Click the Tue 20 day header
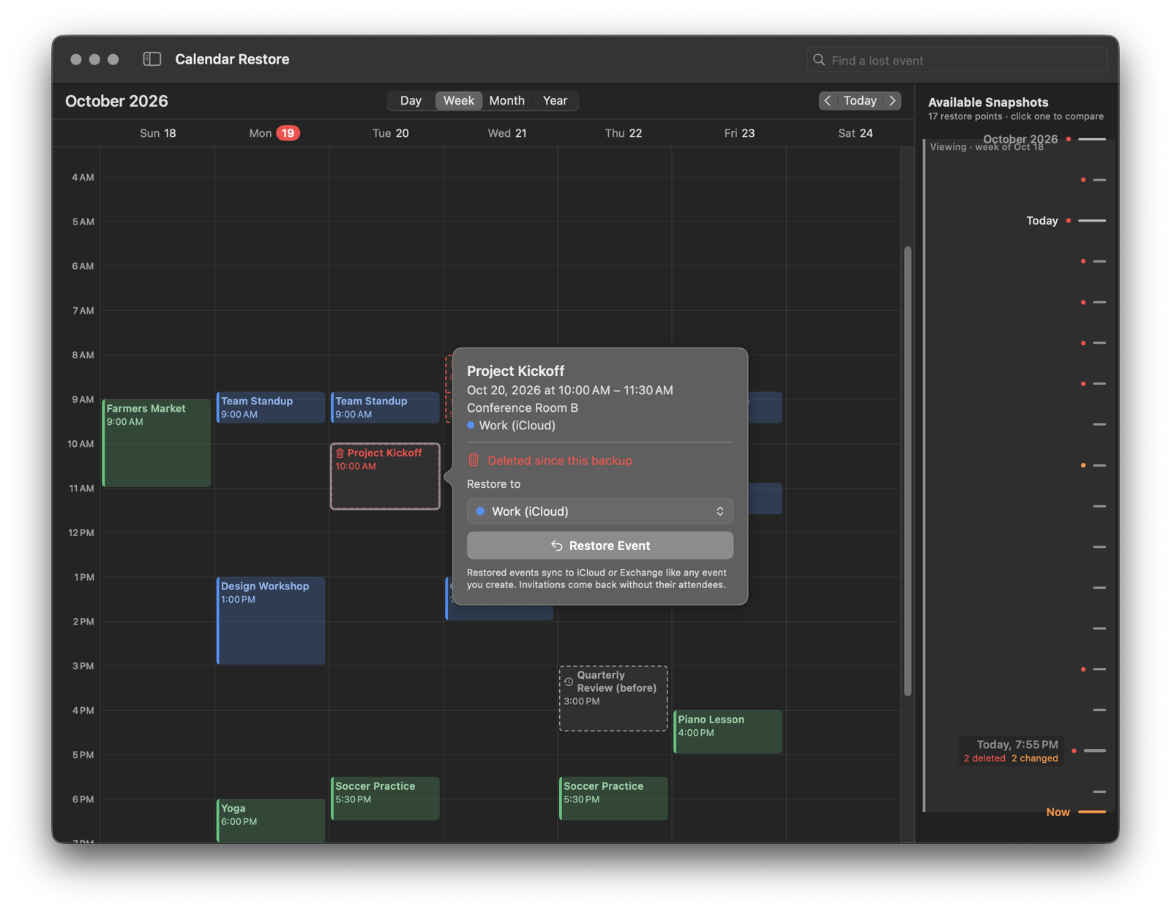 tap(390, 133)
